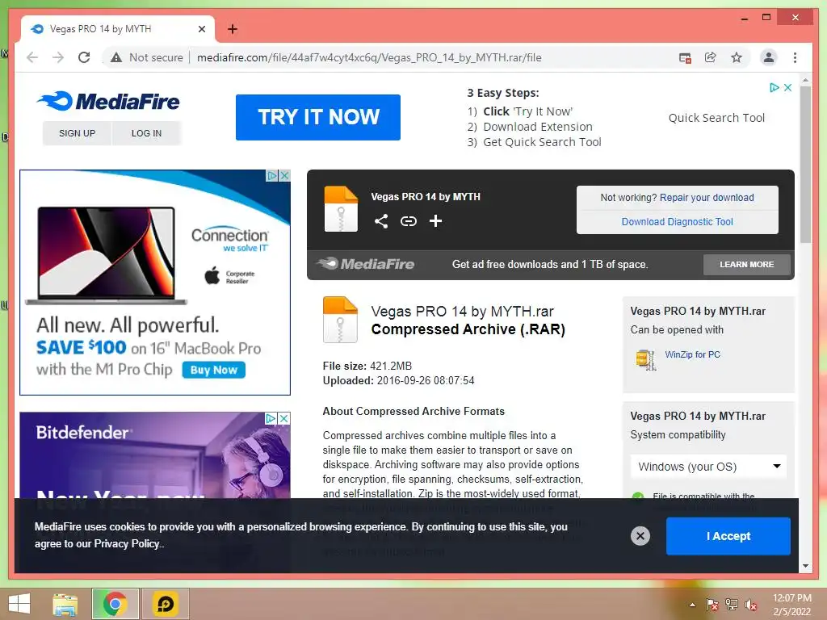827x620 pixels.
Task: Click the Quick Search Tool ad text
Action: pos(716,118)
